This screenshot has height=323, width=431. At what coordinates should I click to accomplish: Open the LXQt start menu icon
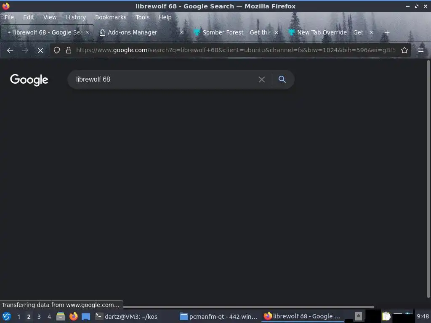pos(7,316)
